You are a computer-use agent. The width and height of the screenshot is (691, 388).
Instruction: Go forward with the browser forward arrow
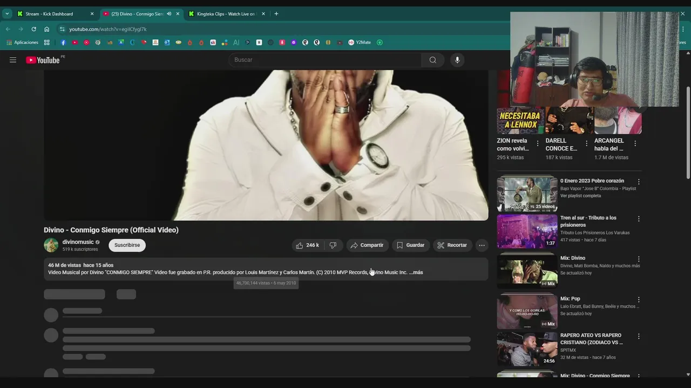(x=21, y=29)
